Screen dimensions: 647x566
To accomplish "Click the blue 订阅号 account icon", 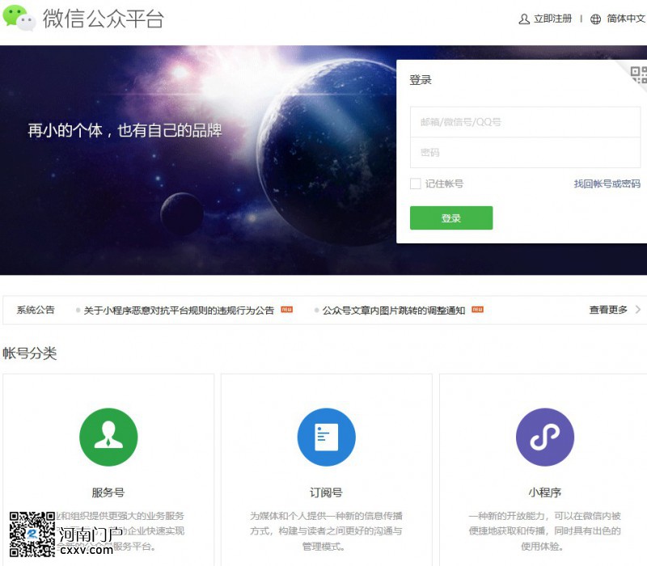I will pyautogui.click(x=326, y=437).
